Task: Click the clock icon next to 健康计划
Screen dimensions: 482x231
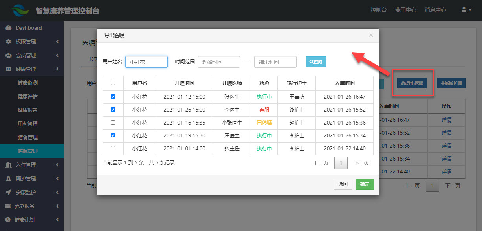Action: click(x=8, y=219)
